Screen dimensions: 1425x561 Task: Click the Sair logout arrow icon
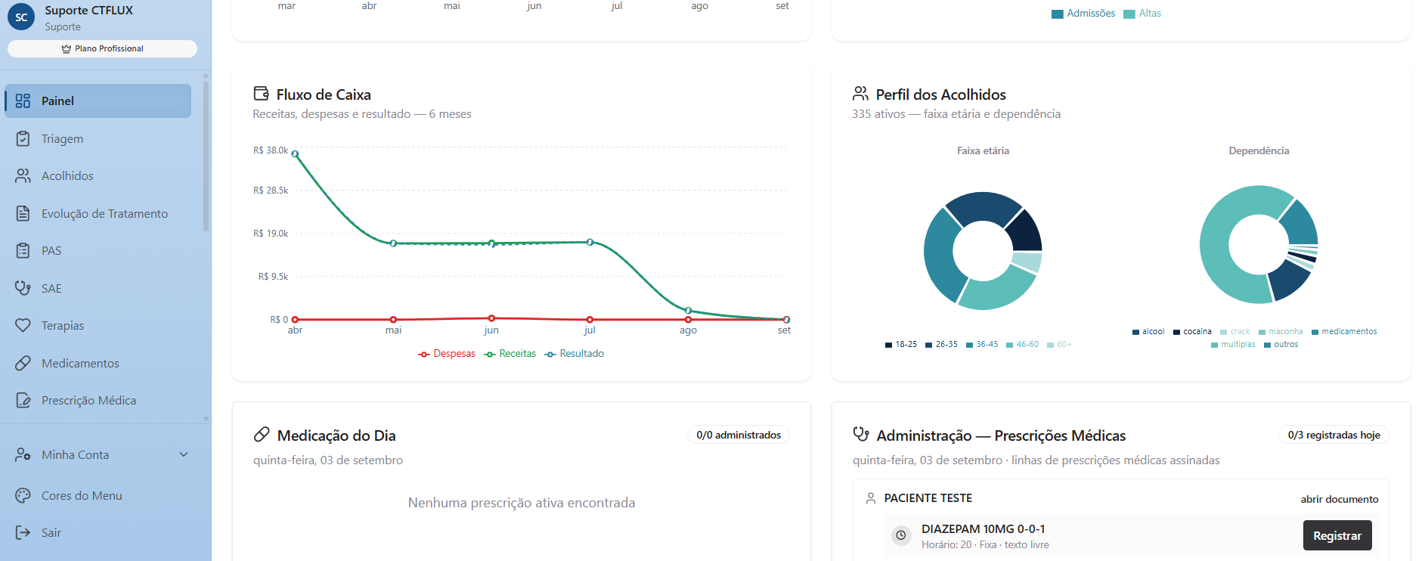23,533
